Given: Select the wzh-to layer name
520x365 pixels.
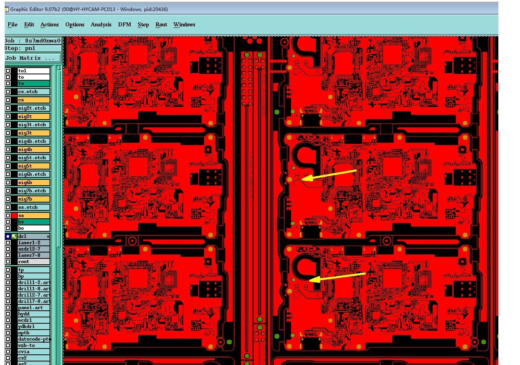Looking at the screenshot, I should pyautogui.click(x=34, y=345).
